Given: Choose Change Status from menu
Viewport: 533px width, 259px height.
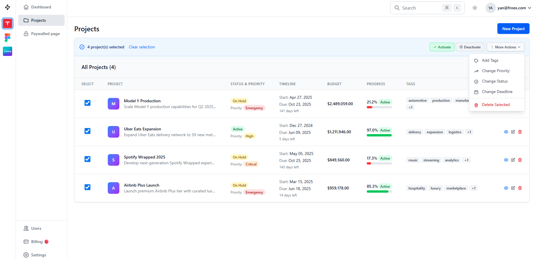Looking at the screenshot, I should (x=497, y=81).
